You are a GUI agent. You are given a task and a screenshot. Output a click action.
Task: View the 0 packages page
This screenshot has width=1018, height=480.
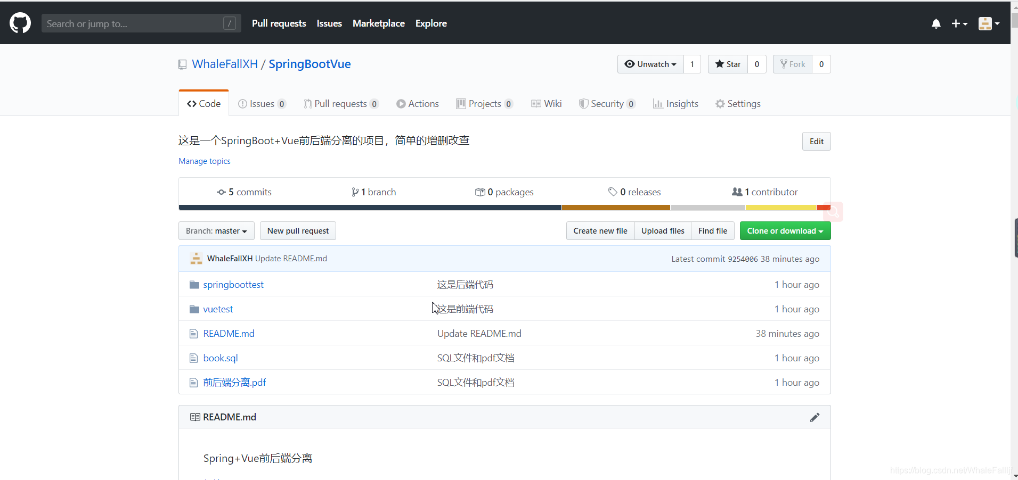504,192
